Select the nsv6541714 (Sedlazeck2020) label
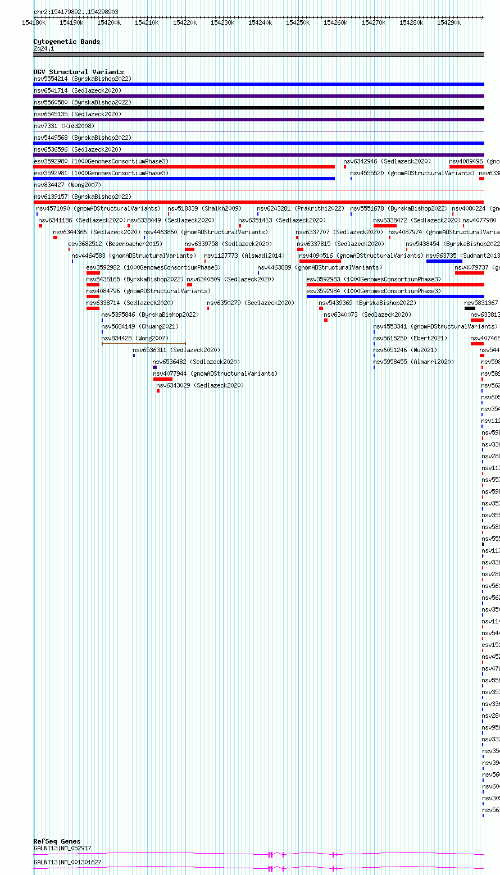The height and width of the screenshot is (875, 500). click(x=78, y=91)
